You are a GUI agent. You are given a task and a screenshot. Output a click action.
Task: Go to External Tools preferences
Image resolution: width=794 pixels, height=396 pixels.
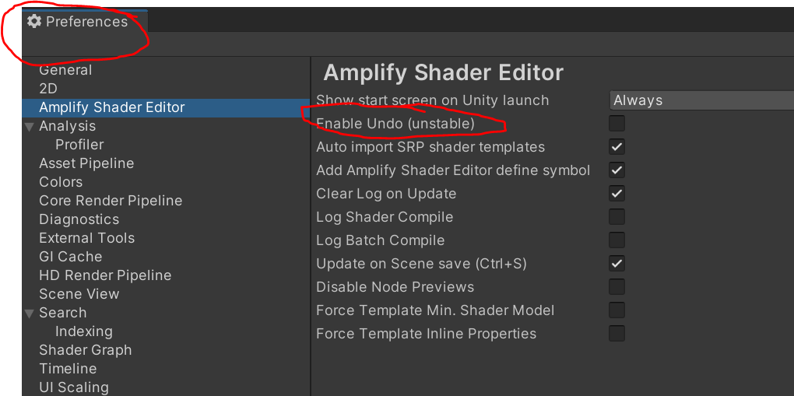[x=86, y=238]
